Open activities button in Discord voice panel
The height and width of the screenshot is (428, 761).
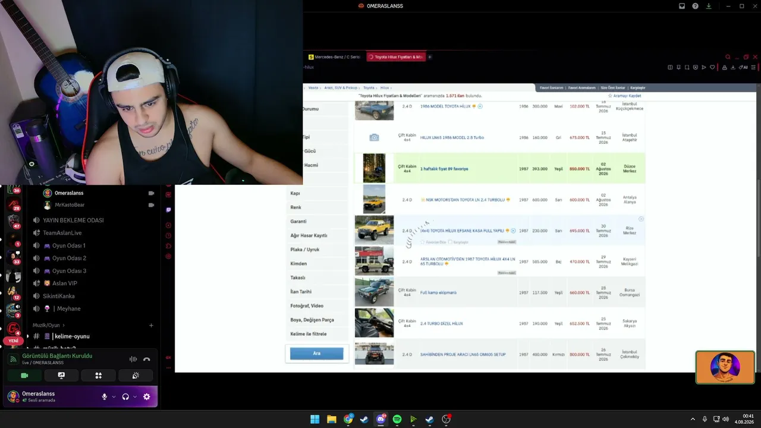[99, 376]
